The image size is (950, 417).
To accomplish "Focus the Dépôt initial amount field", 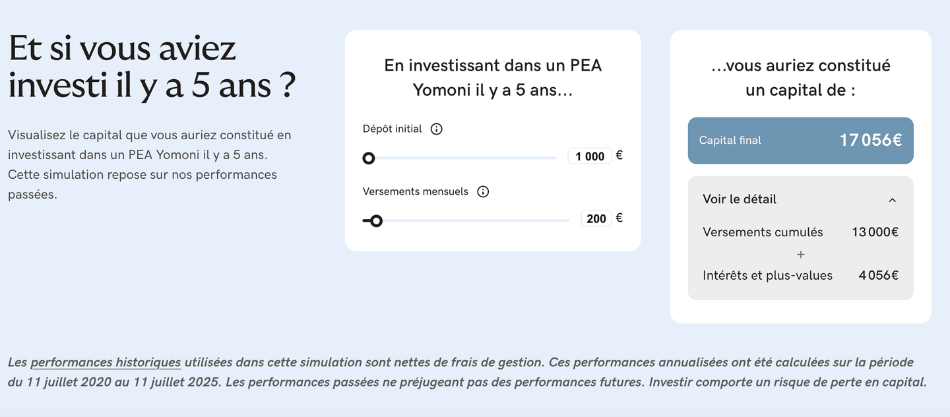I will point(589,156).
